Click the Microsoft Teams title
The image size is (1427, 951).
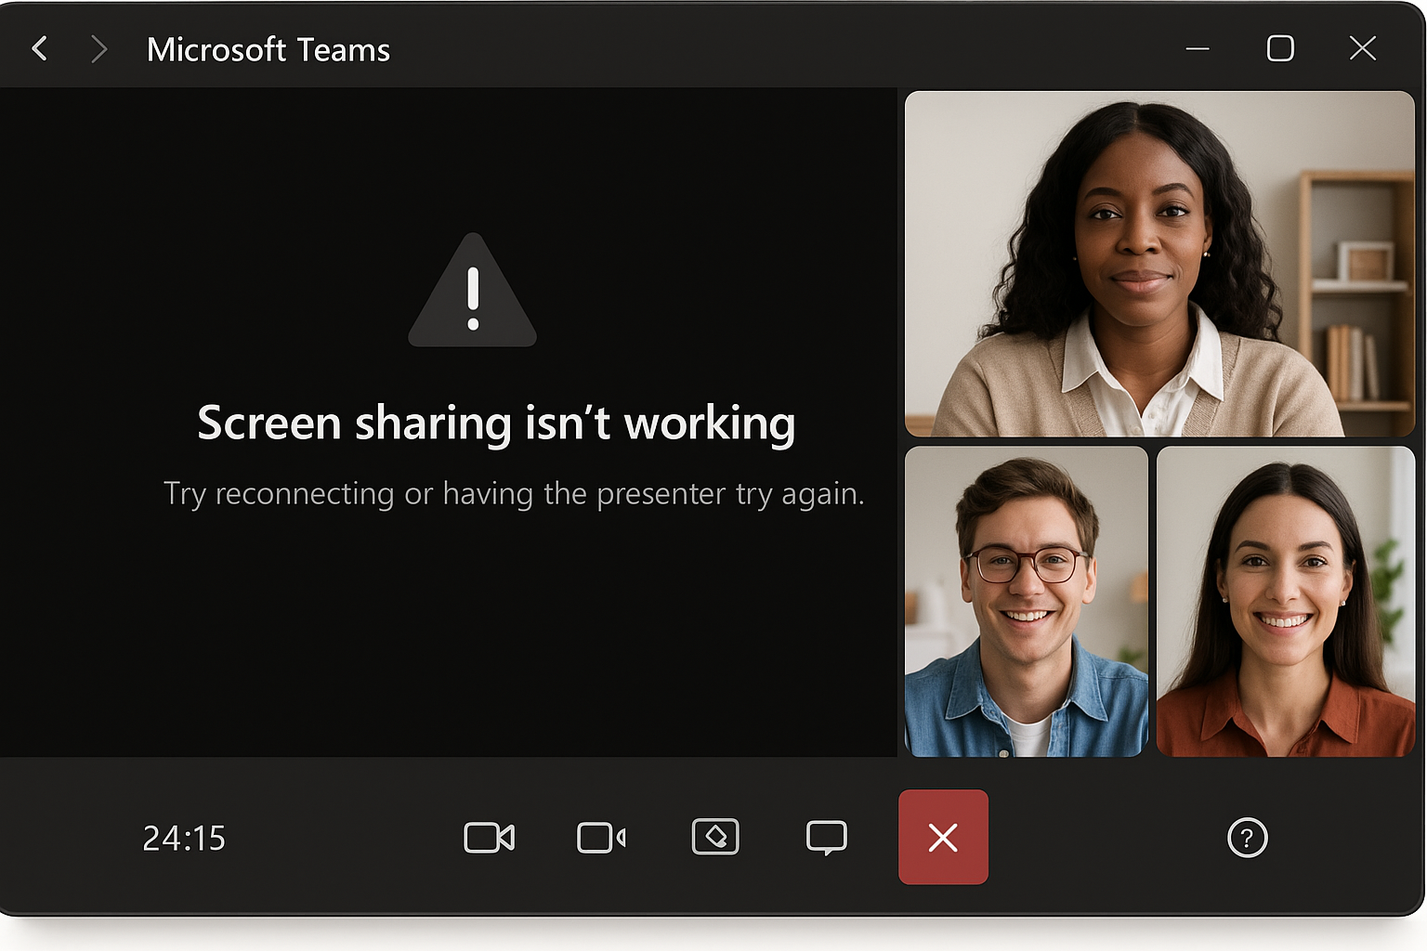[x=268, y=49]
